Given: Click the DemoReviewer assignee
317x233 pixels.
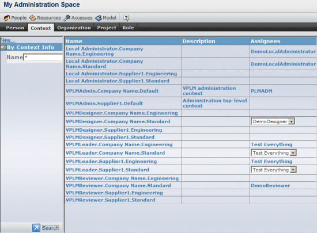Looking at the screenshot, I should click(270, 186).
